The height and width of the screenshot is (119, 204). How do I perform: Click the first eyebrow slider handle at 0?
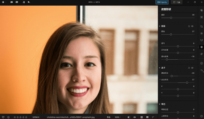tap(178, 46)
